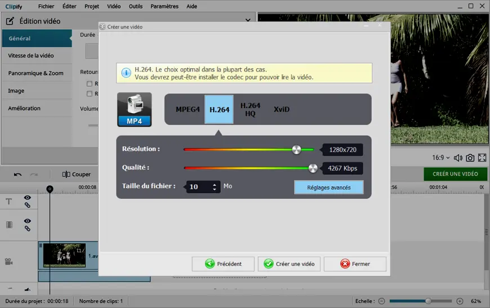Open the Aide menu
Viewport: 490px width, 308px height.
(191, 6)
